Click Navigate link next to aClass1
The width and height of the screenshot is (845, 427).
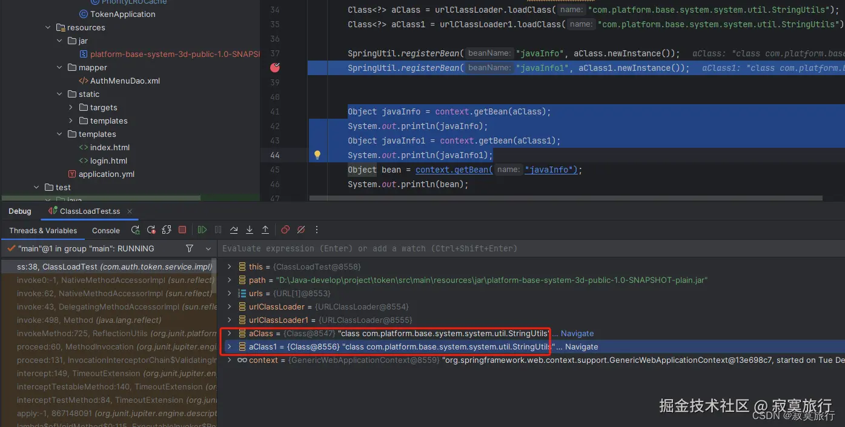coord(582,346)
